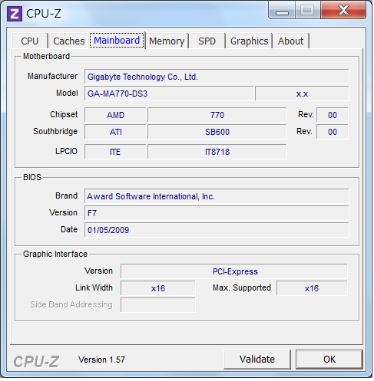Show the Graphics tab
This screenshot has width=374, height=381.
(x=249, y=41)
